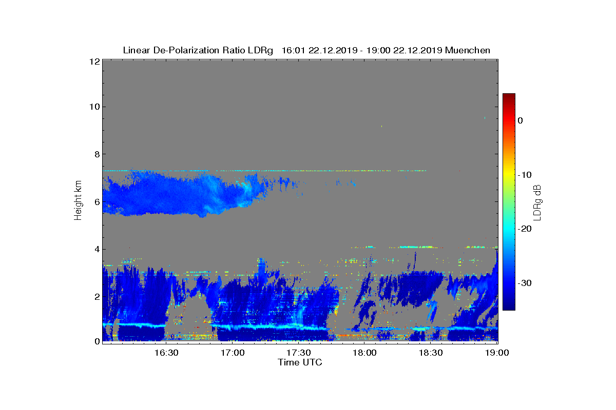Click the height tick label 12

tap(94, 61)
